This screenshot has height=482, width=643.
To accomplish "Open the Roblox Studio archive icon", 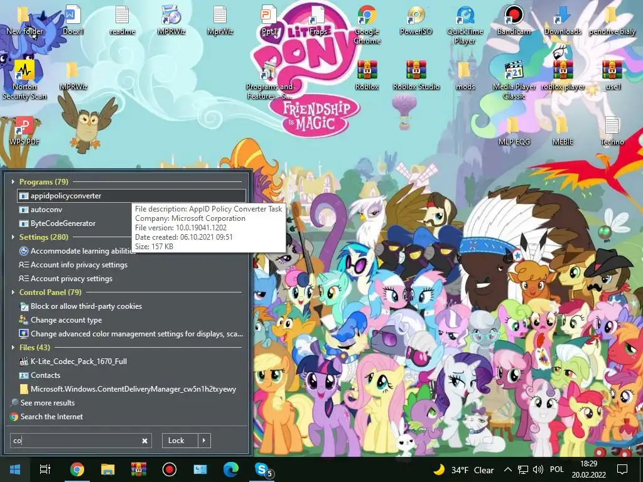I will tap(416, 76).
